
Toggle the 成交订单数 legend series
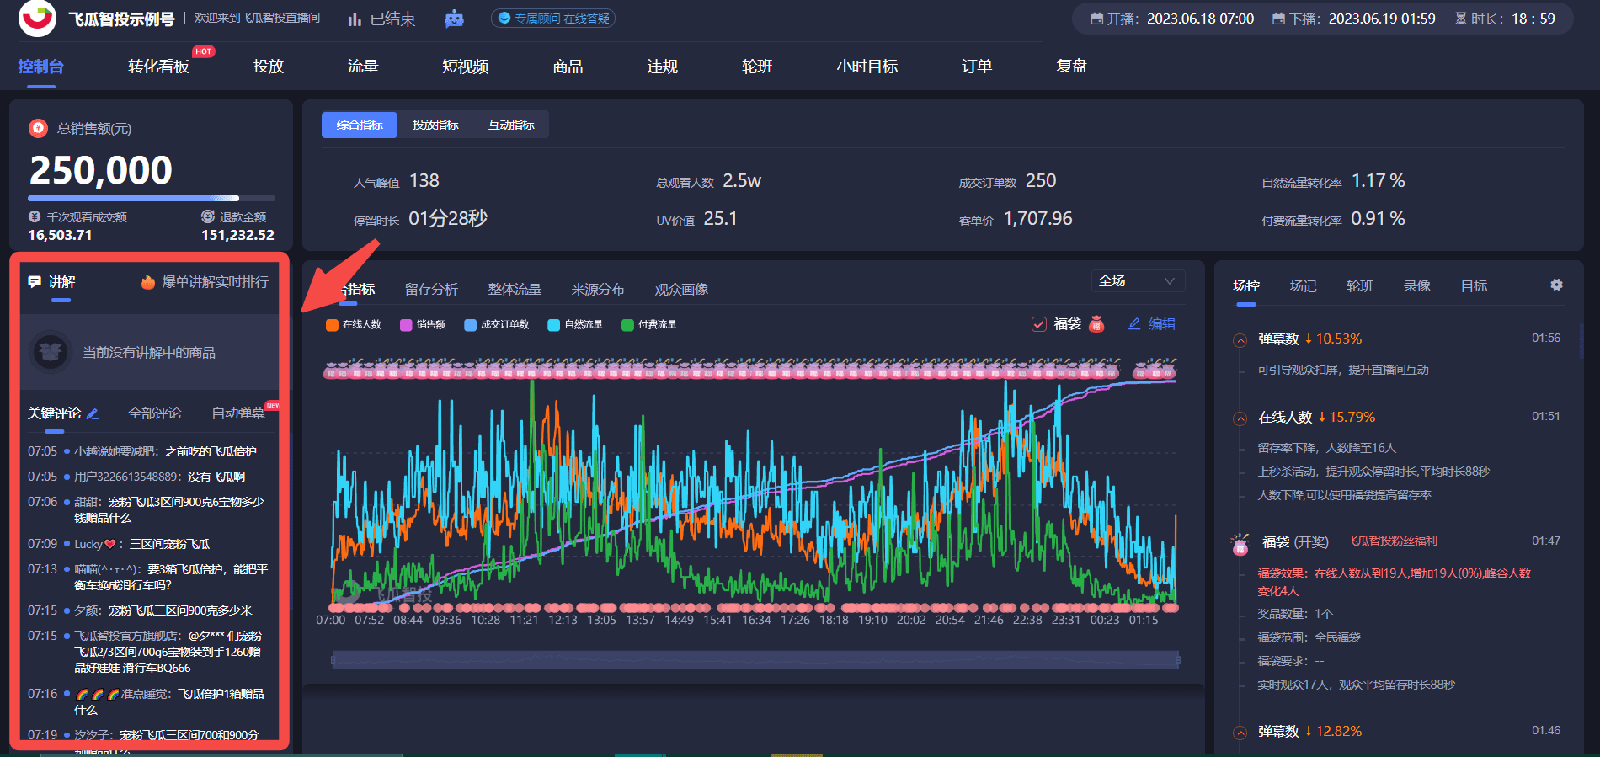tap(497, 324)
